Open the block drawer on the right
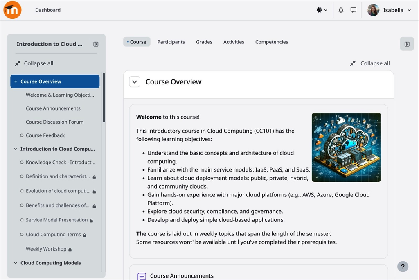Screen dimensions: 419x280 [x=407, y=44]
